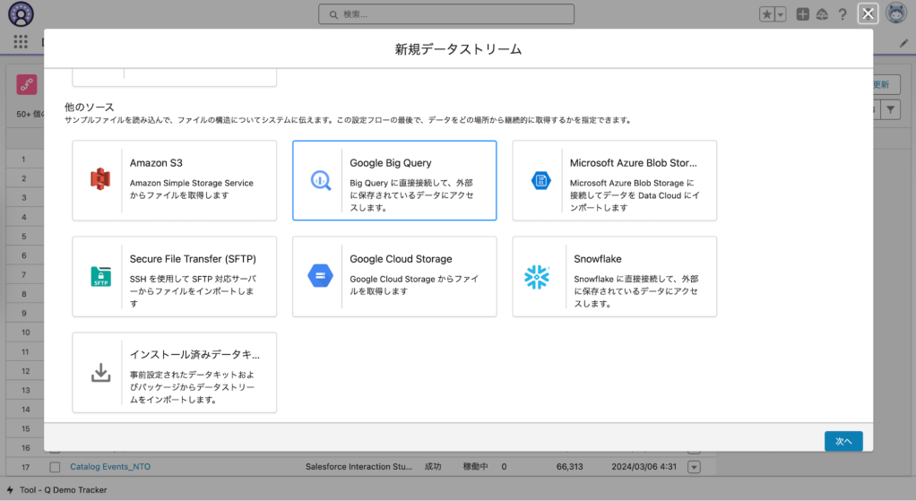Open row actions for Catalog Events_NTO

tap(694, 467)
